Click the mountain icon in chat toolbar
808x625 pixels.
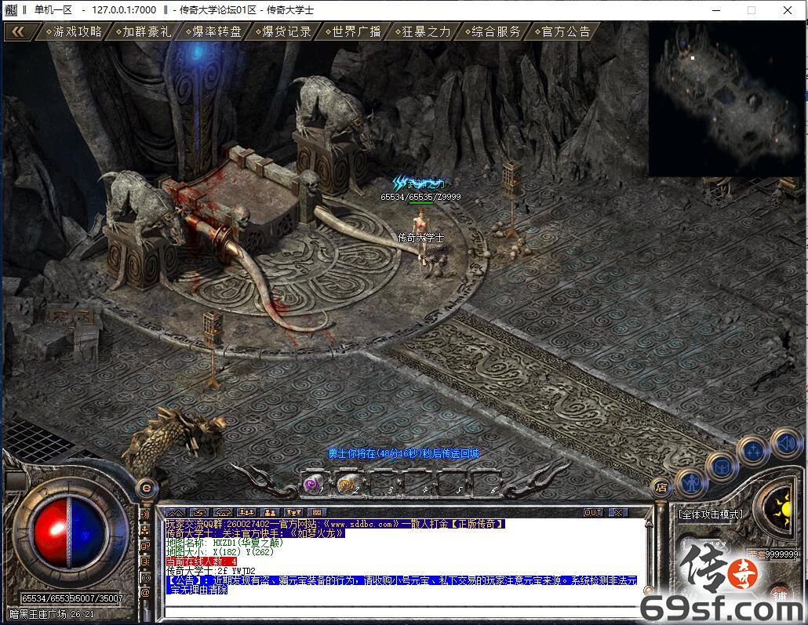click(175, 513)
